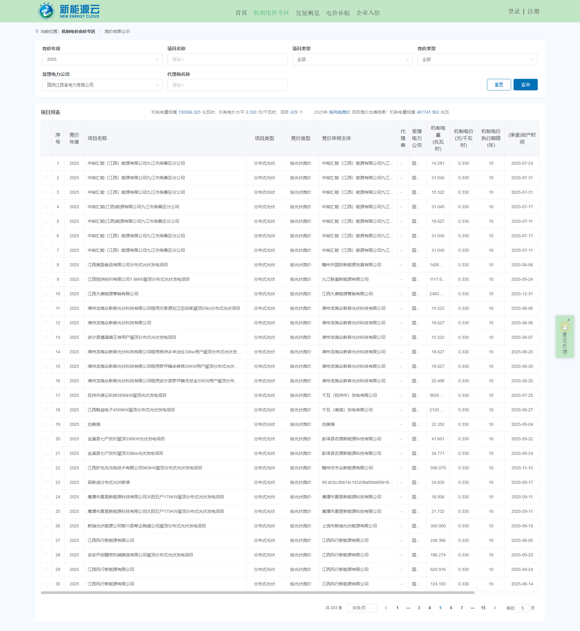
Task: Open the 竞价年度 2025 dropdown
Action: click(102, 59)
